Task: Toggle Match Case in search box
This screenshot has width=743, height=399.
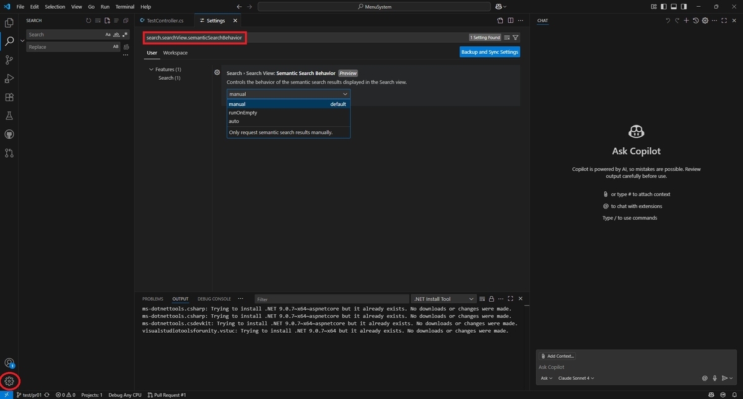Action: tap(108, 35)
